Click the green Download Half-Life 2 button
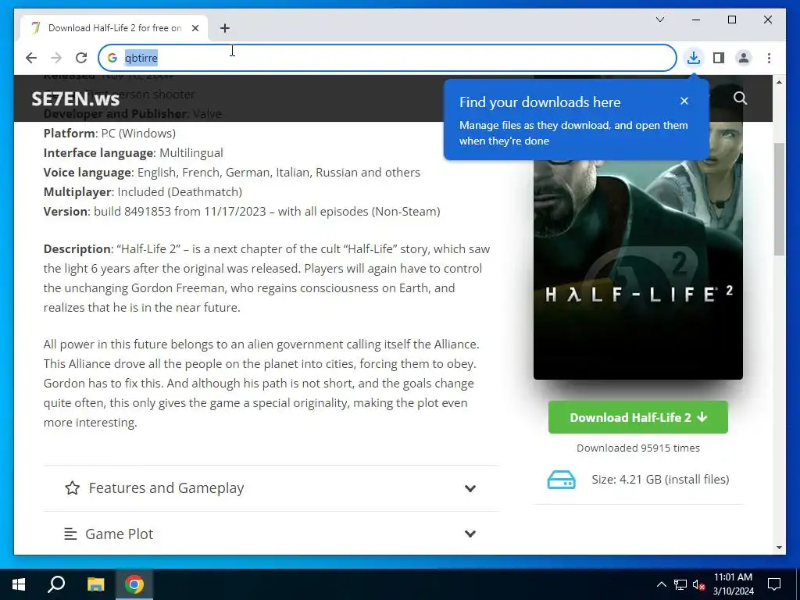 (637, 417)
